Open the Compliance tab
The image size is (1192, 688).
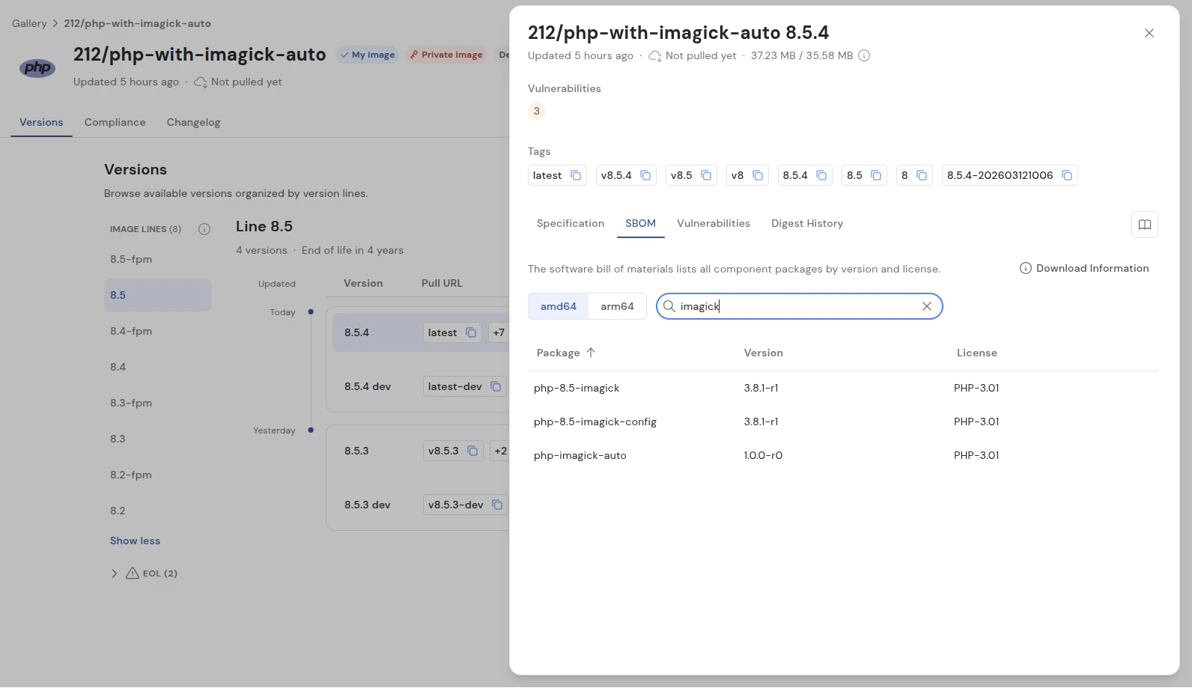(115, 122)
